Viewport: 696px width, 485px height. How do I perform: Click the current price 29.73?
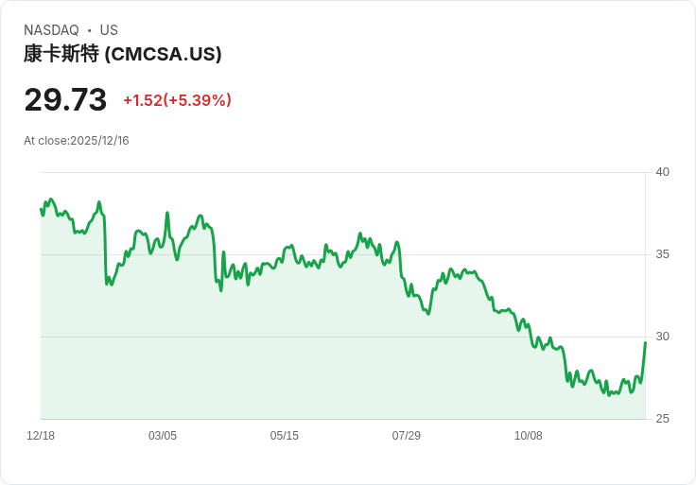pyautogui.click(x=65, y=99)
